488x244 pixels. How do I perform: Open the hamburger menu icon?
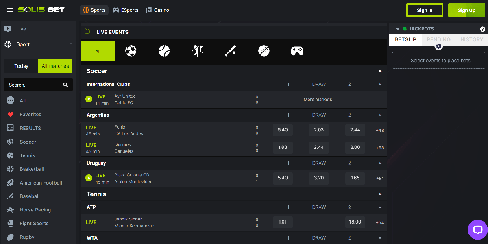(x=10, y=10)
